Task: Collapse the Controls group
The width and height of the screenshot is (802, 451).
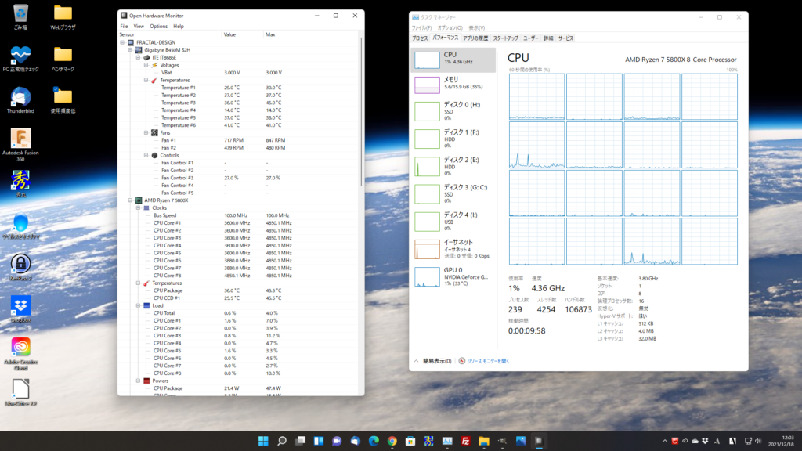Action: pyautogui.click(x=146, y=155)
